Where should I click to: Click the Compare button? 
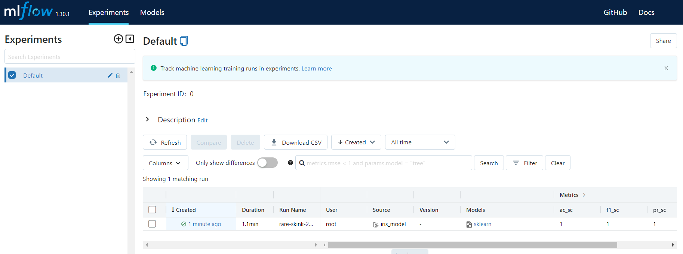click(x=209, y=142)
